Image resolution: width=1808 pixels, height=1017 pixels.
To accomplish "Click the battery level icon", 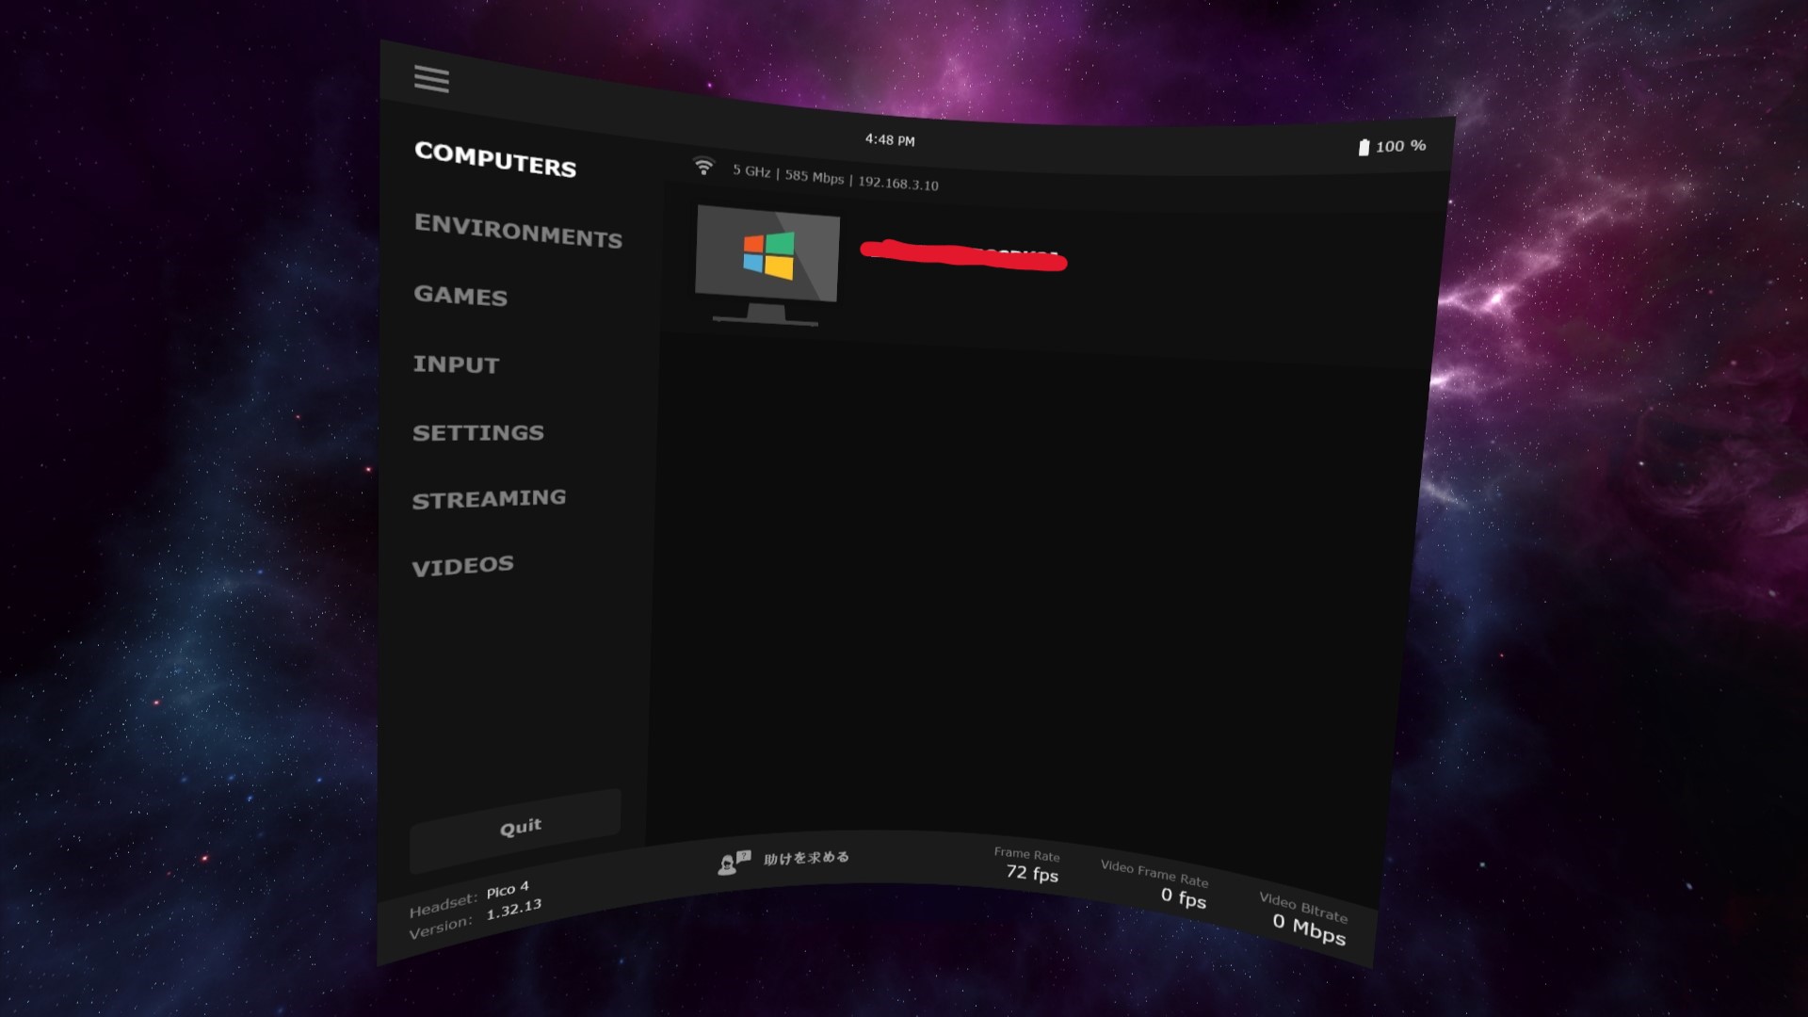I will [1364, 146].
